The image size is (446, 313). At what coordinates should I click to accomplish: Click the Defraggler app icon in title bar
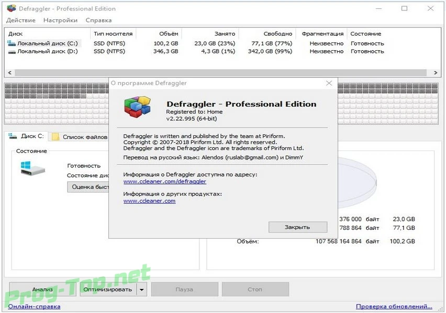tap(12, 8)
